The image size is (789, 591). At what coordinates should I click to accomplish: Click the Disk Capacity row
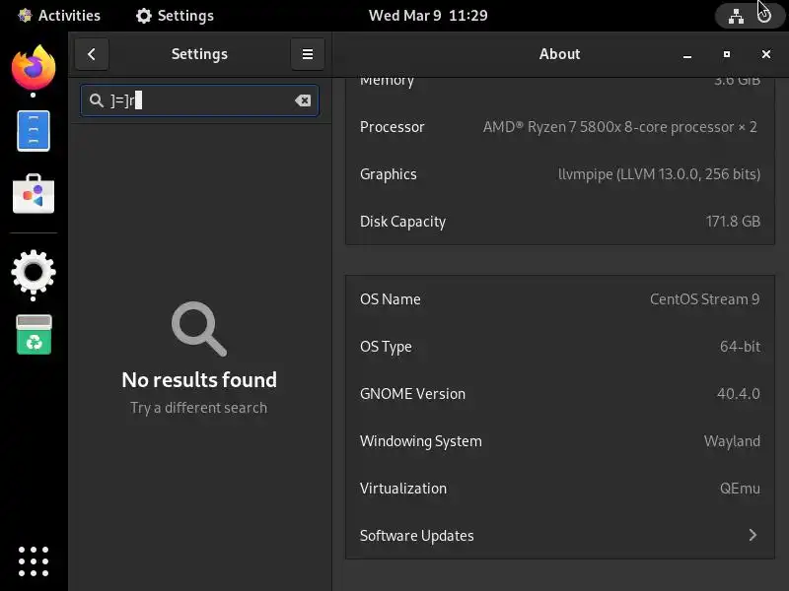[x=560, y=222]
